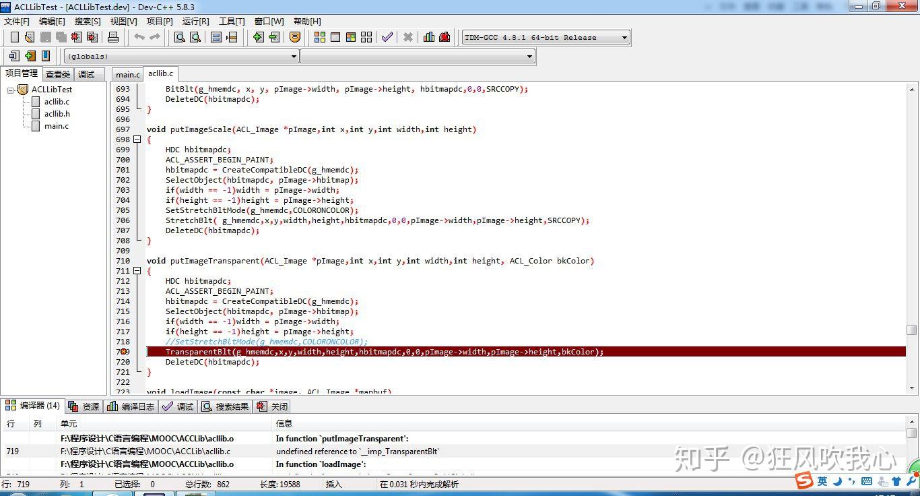The height and width of the screenshot is (496, 920).
Task: Select acllib.h in the project tree
Action: pos(57,114)
